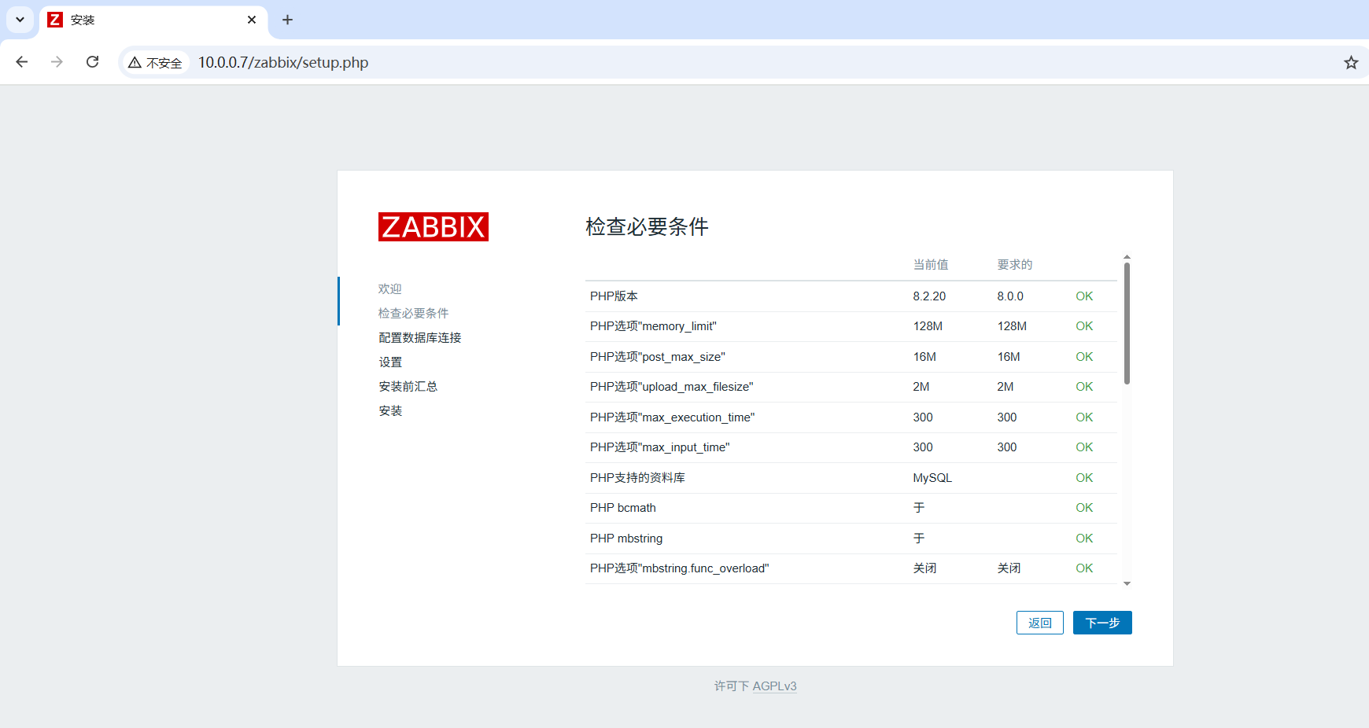Select the 安装 step in sidebar
The width and height of the screenshot is (1369, 728).
pos(390,410)
